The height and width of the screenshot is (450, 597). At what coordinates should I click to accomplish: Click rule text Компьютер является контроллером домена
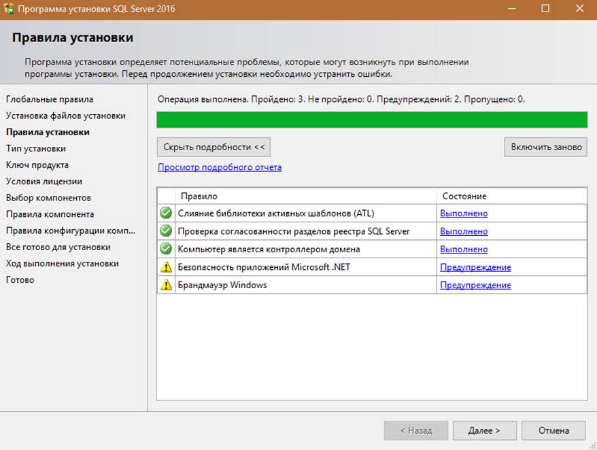(x=269, y=249)
